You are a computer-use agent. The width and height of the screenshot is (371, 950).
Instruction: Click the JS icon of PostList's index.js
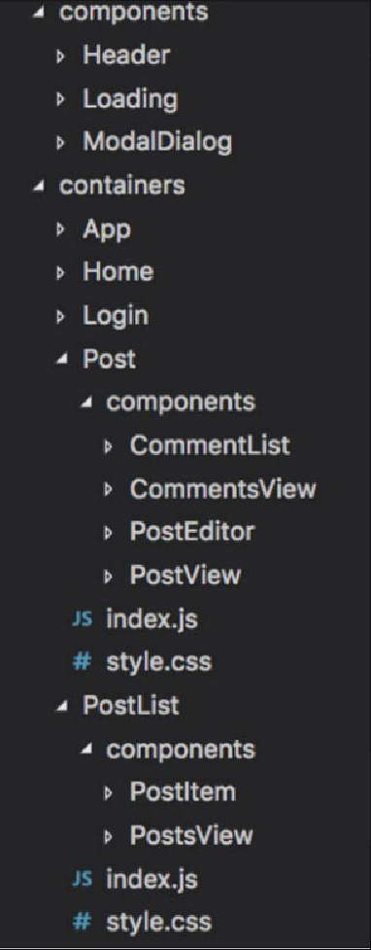pos(84,878)
